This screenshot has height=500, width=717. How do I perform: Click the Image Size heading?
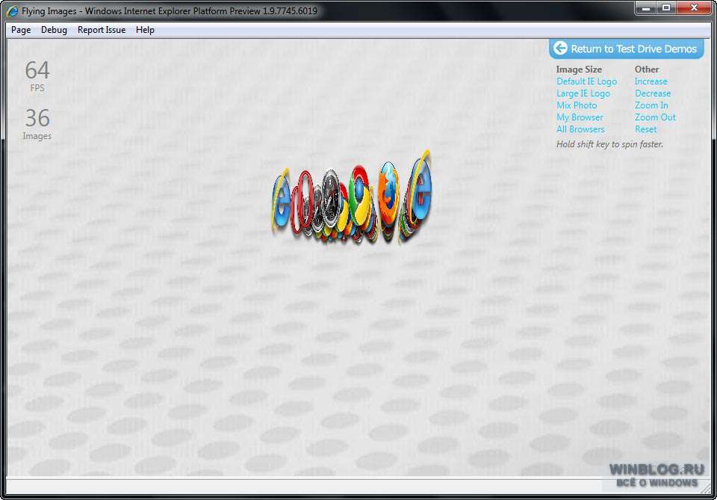579,70
